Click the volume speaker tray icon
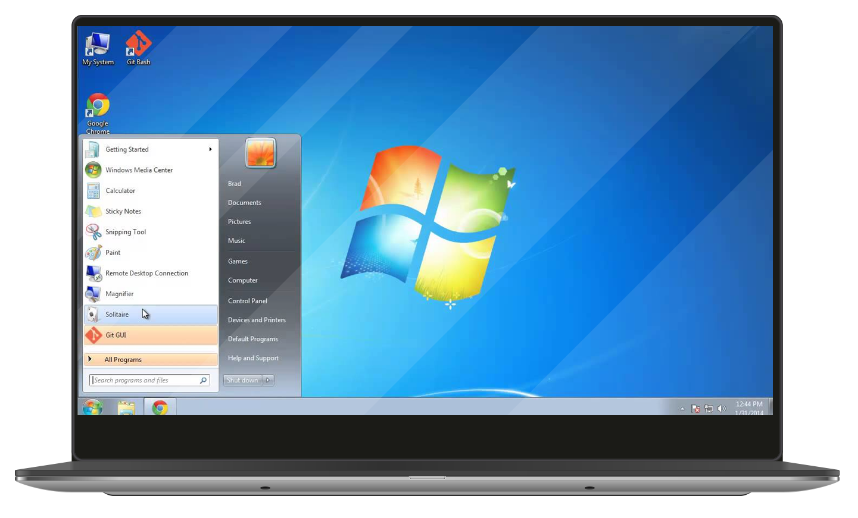This screenshot has height=518, width=858. coord(722,409)
